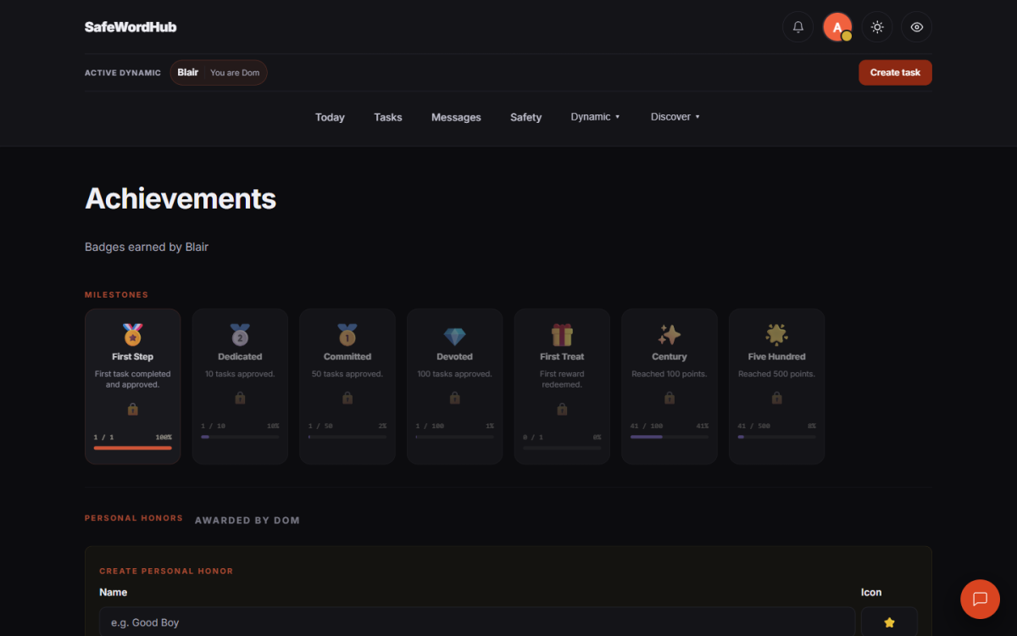Click "100 tasks approved." description
Screen dimensions: 1017x636
click(x=455, y=374)
